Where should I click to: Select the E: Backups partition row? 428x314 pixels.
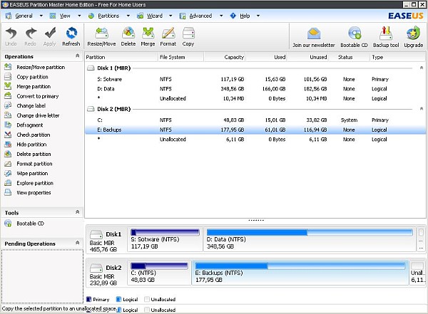click(255, 130)
